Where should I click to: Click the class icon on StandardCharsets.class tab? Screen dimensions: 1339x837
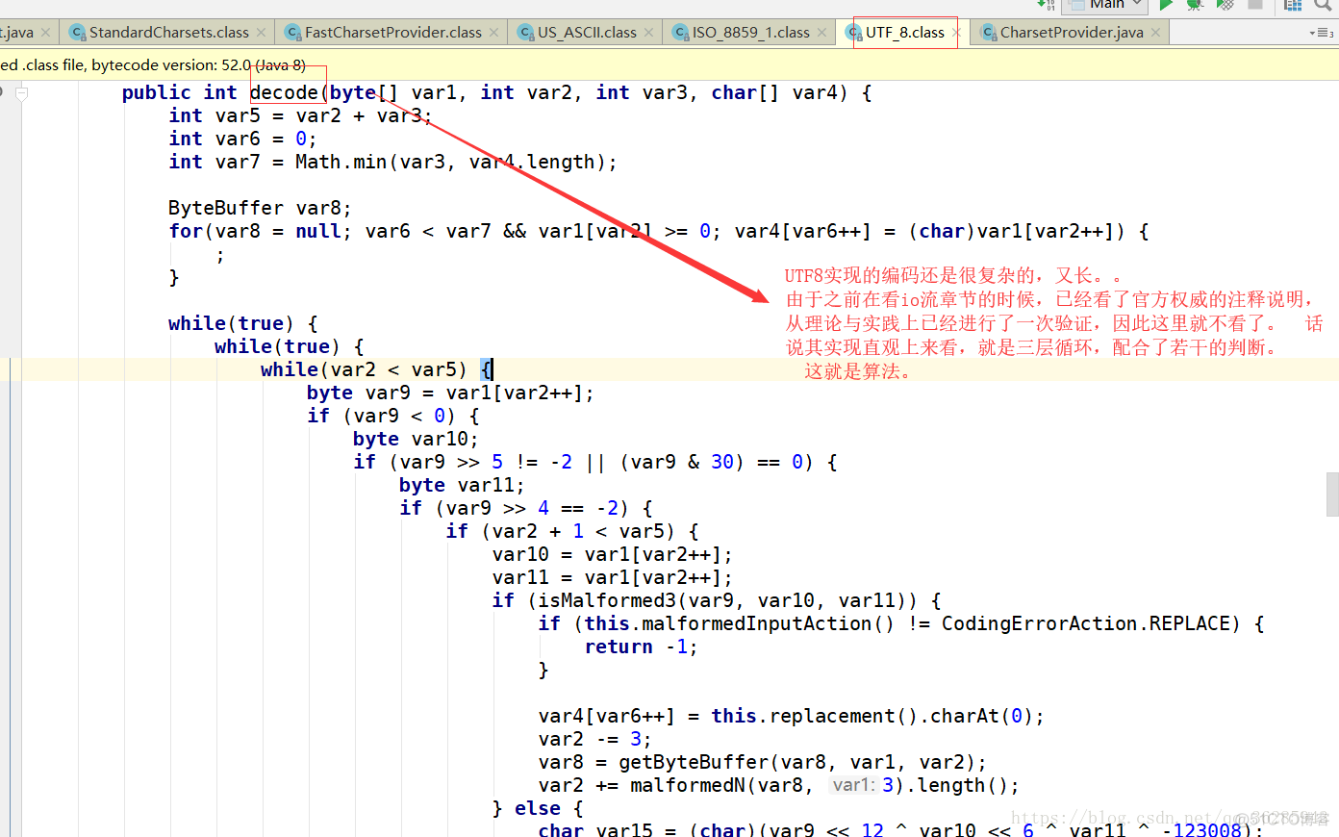click(x=77, y=33)
